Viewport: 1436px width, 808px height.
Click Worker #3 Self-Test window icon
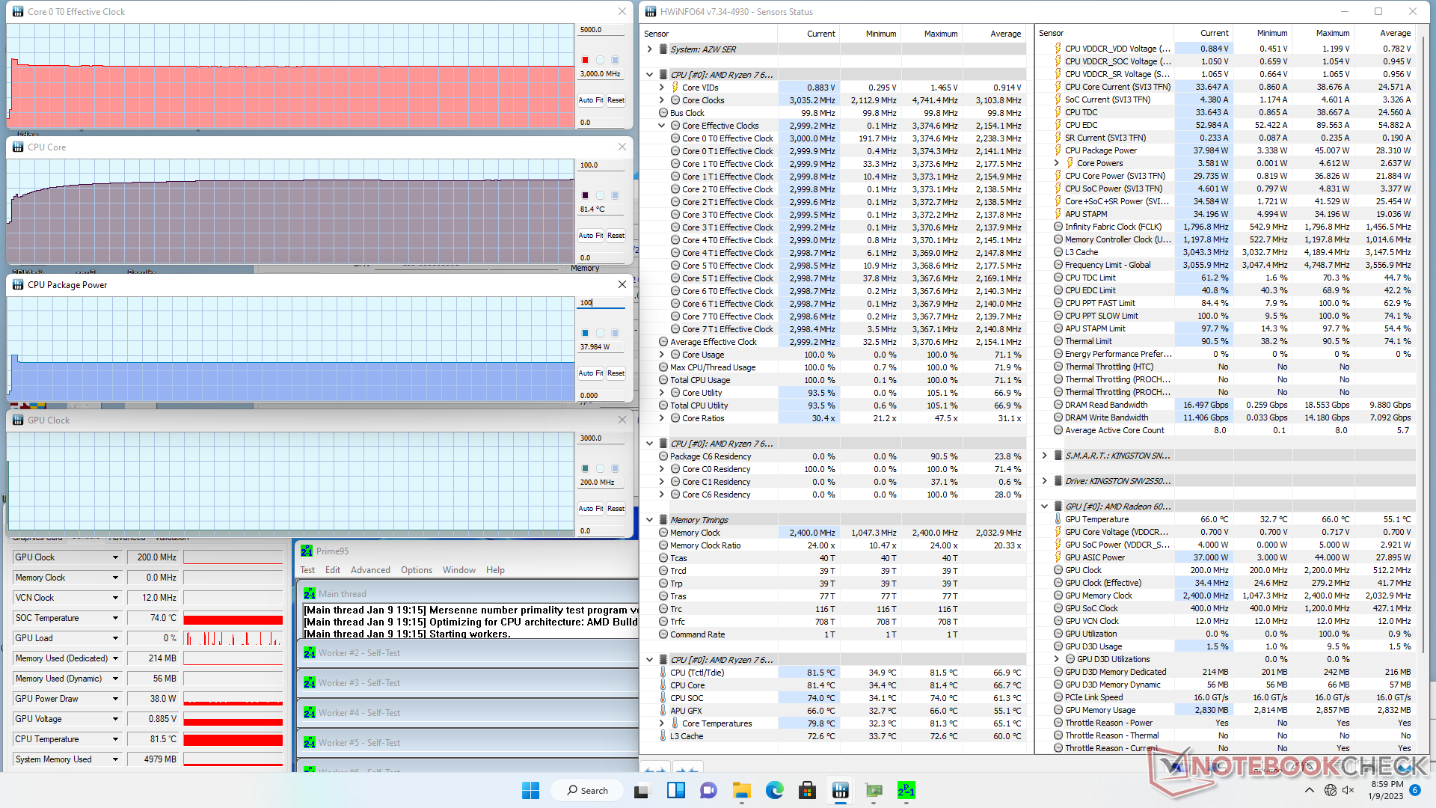coord(309,683)
